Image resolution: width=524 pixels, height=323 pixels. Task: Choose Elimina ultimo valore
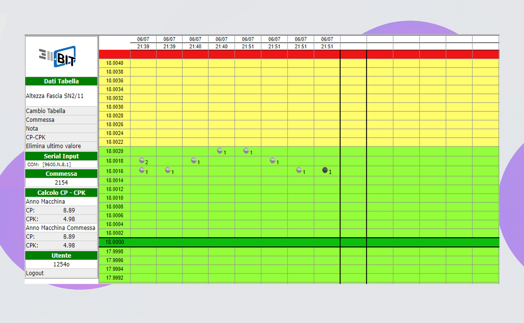[61, 146]
